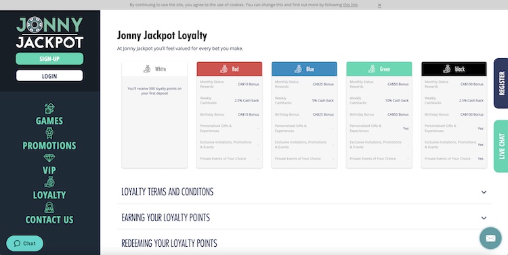This screenshot has height=255, width=508.
Task: Open Contact Us from the sidebar
Action: (x=49, y=220)
